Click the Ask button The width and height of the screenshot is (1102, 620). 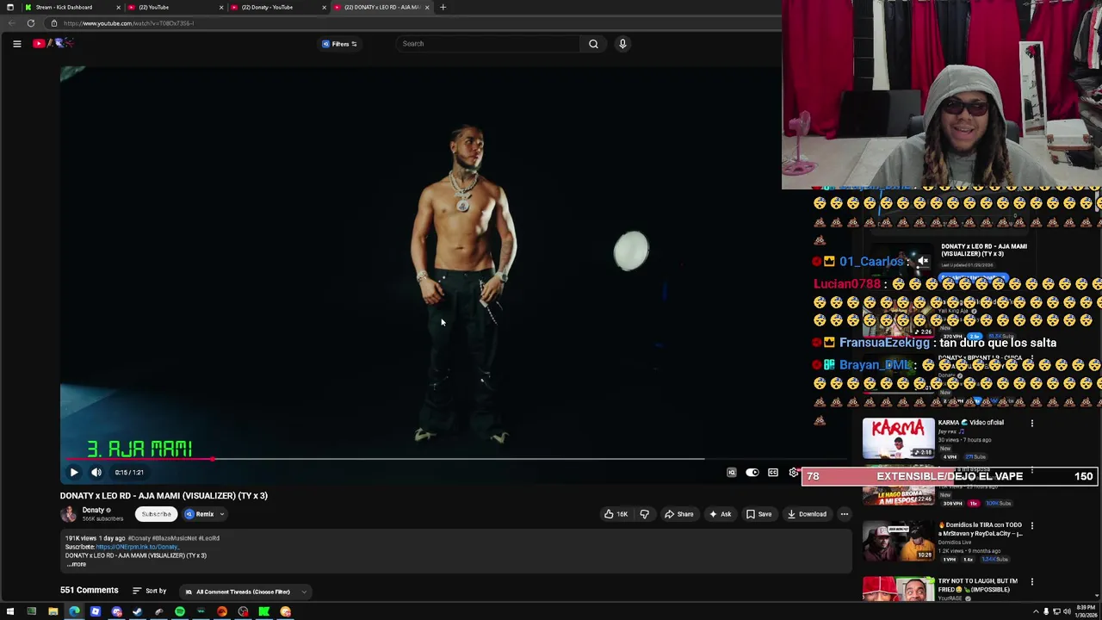click(x=720, y=514)
